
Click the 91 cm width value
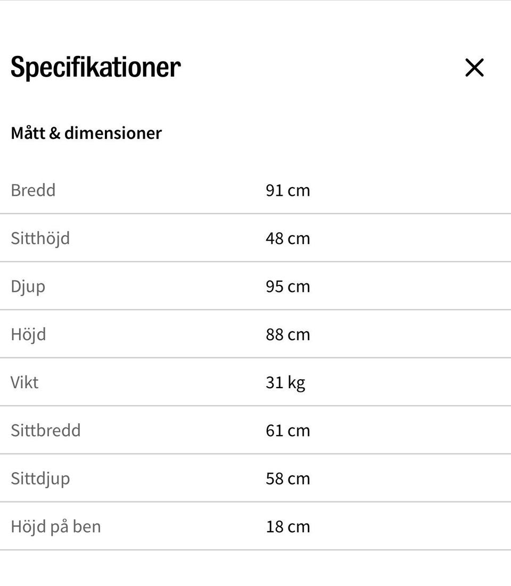coord(287,190)
